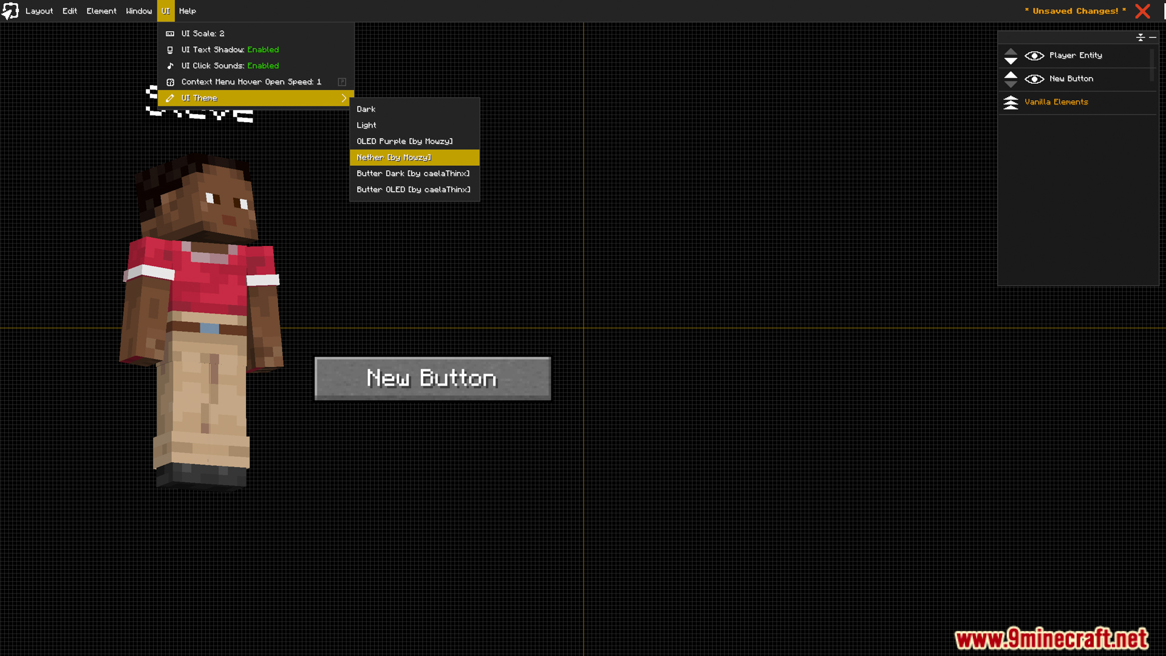Image resolution: width=1166 pixels, height=656 pixels.
Task: Click the UI Scale: 2 option
Action: pos(203,33)
